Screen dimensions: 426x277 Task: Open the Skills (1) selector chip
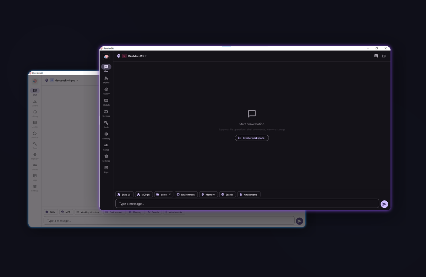pyautogui.click(x=124, y=195)
